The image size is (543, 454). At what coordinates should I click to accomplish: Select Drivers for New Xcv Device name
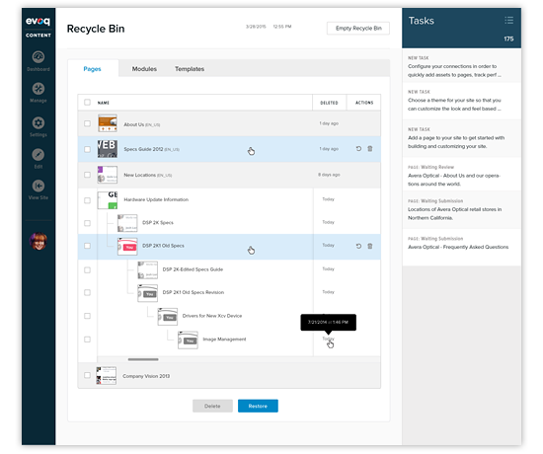coord(212,316)
